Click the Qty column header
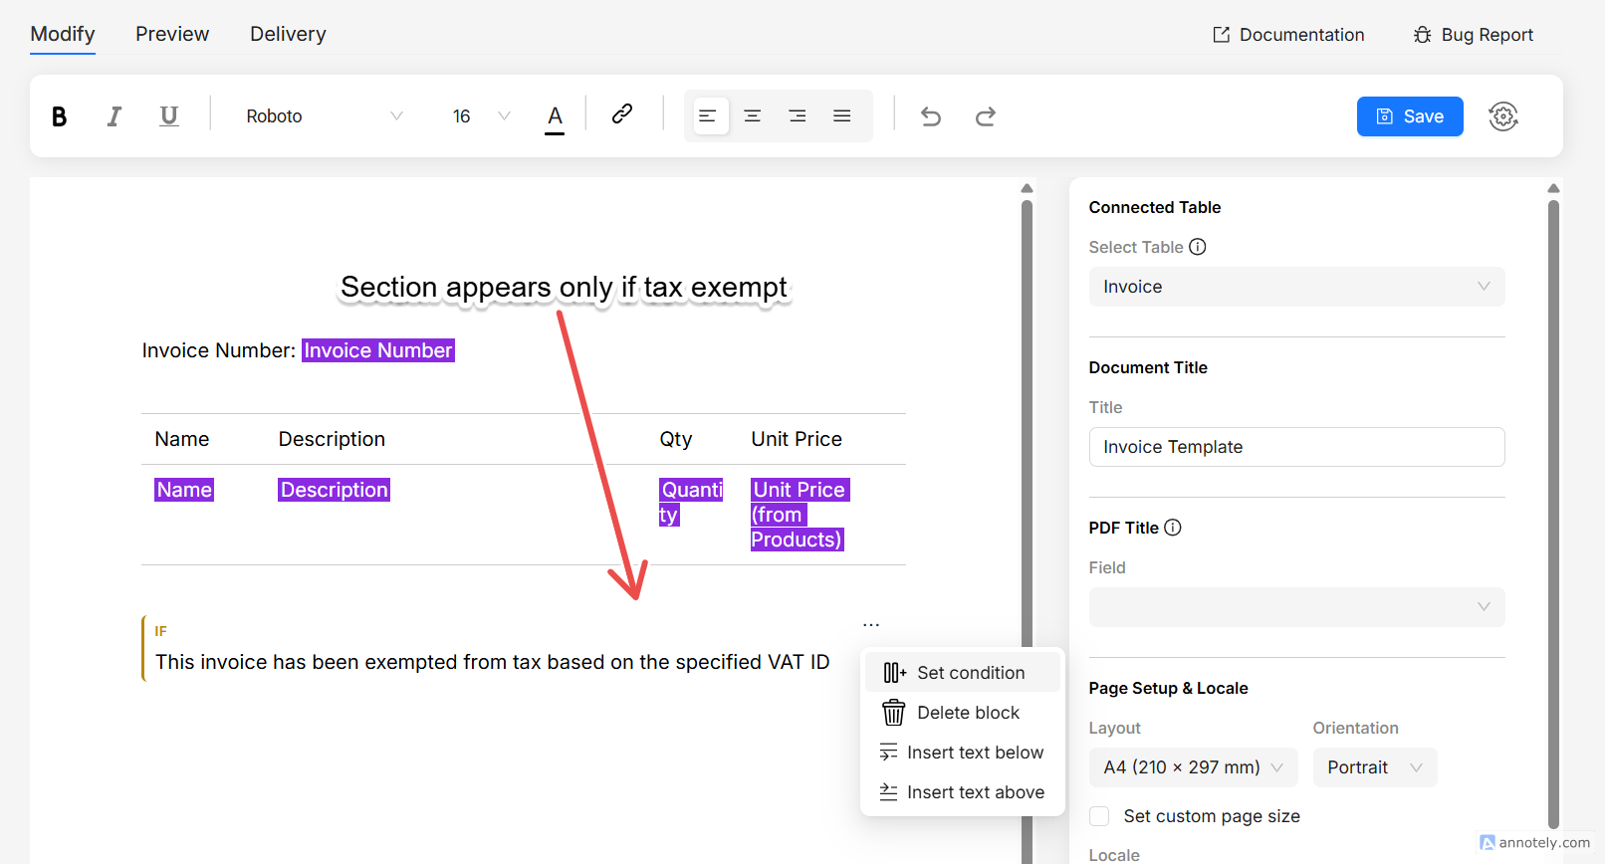Viewport: 1605px width, 864px height. 676,439
